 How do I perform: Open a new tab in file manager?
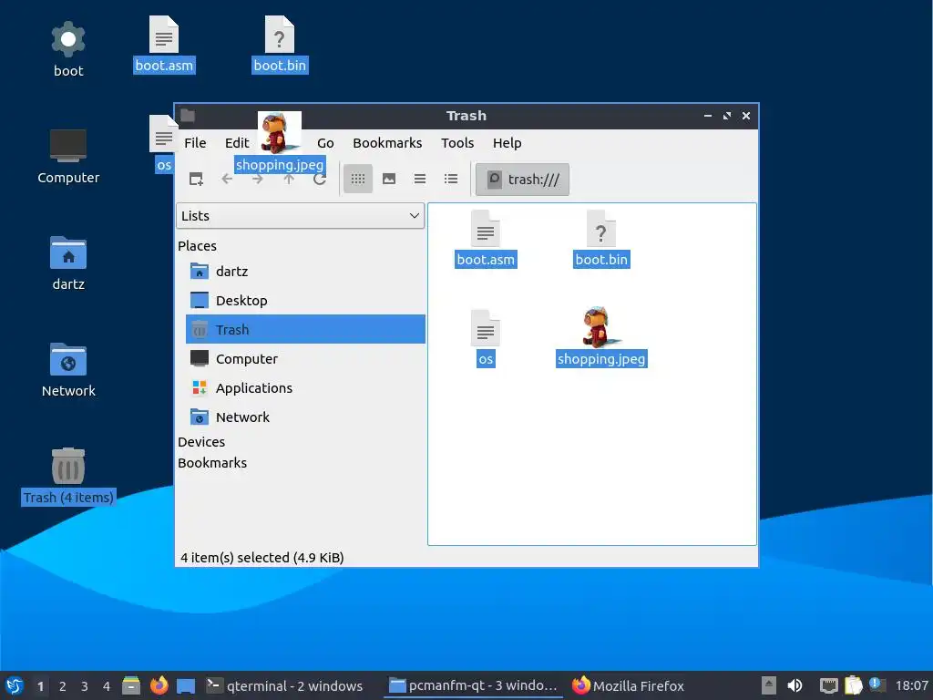click(x=196, y=180)
